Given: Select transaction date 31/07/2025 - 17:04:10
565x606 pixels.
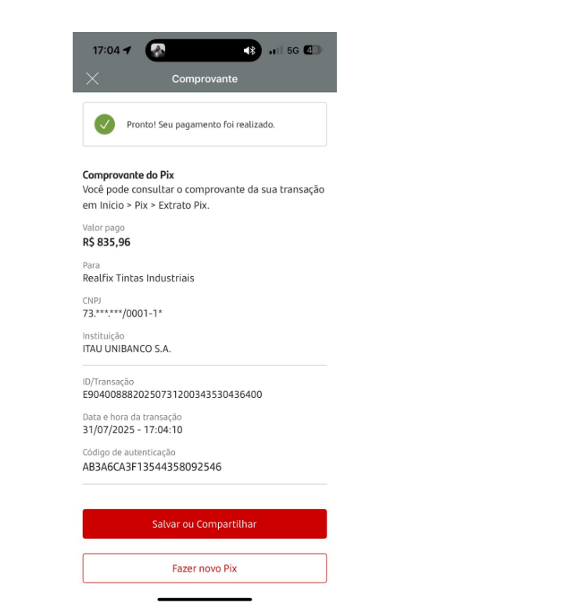Looking at the screenshot, I should (133, 430).
